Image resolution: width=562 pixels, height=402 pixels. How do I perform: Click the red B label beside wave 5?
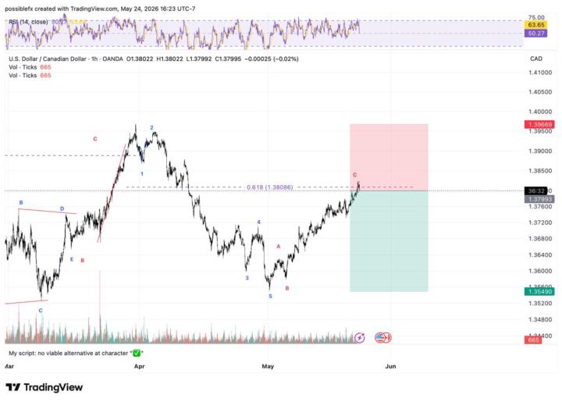pyautogui.click(x=287, y=288)
